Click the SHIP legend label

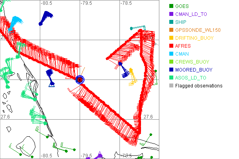[x=181, y=22]
